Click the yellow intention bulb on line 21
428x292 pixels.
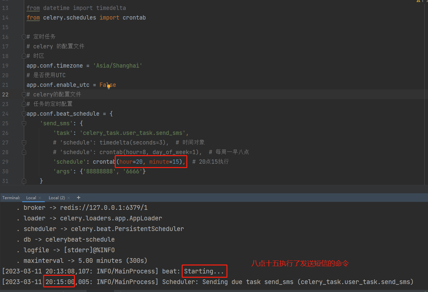pos(108,87)
